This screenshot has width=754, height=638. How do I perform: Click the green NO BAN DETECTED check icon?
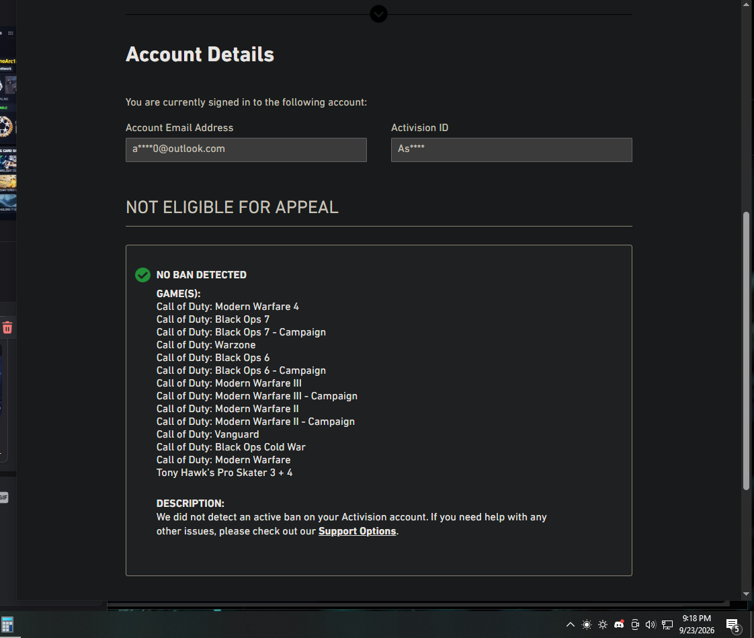[143, 275]
